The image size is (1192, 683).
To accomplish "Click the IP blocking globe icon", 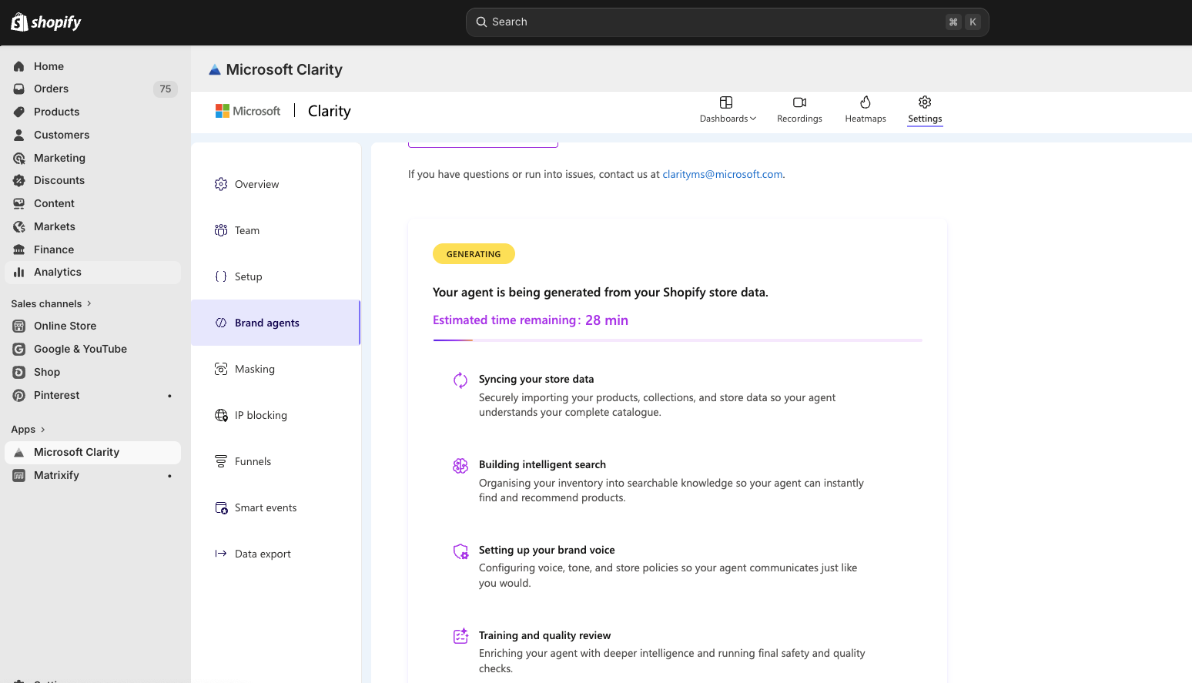I will tap(221, 415).
